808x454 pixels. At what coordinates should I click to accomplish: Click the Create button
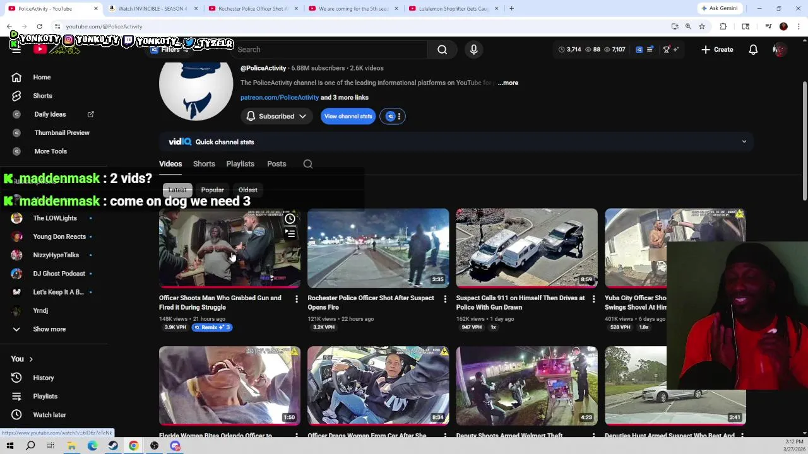click(717, 49)
